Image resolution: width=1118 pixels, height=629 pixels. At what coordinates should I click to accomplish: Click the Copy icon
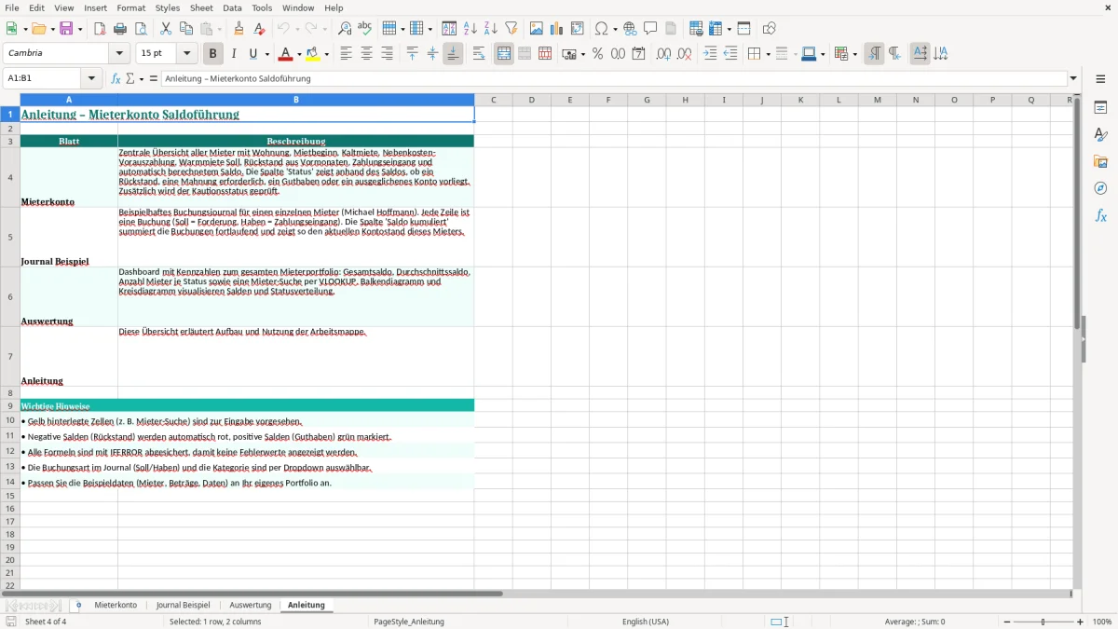(x=186, y=29)
